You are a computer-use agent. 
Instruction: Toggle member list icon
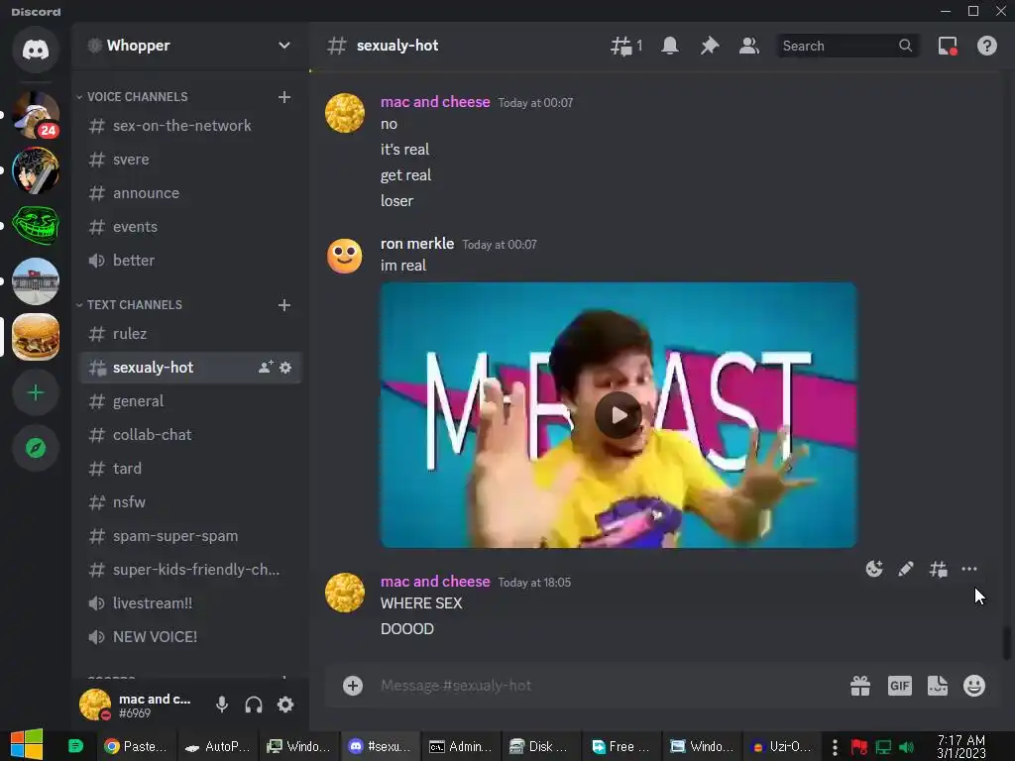(749, 46)
